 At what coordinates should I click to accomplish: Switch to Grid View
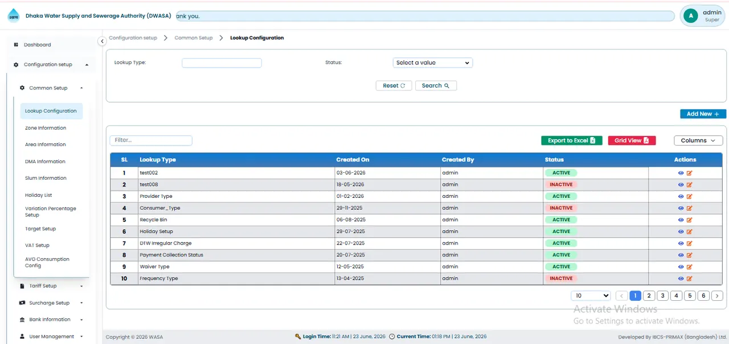tap(632, 140)
